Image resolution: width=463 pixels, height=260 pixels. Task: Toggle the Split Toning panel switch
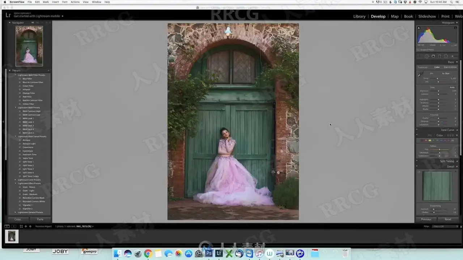(417, 160)
